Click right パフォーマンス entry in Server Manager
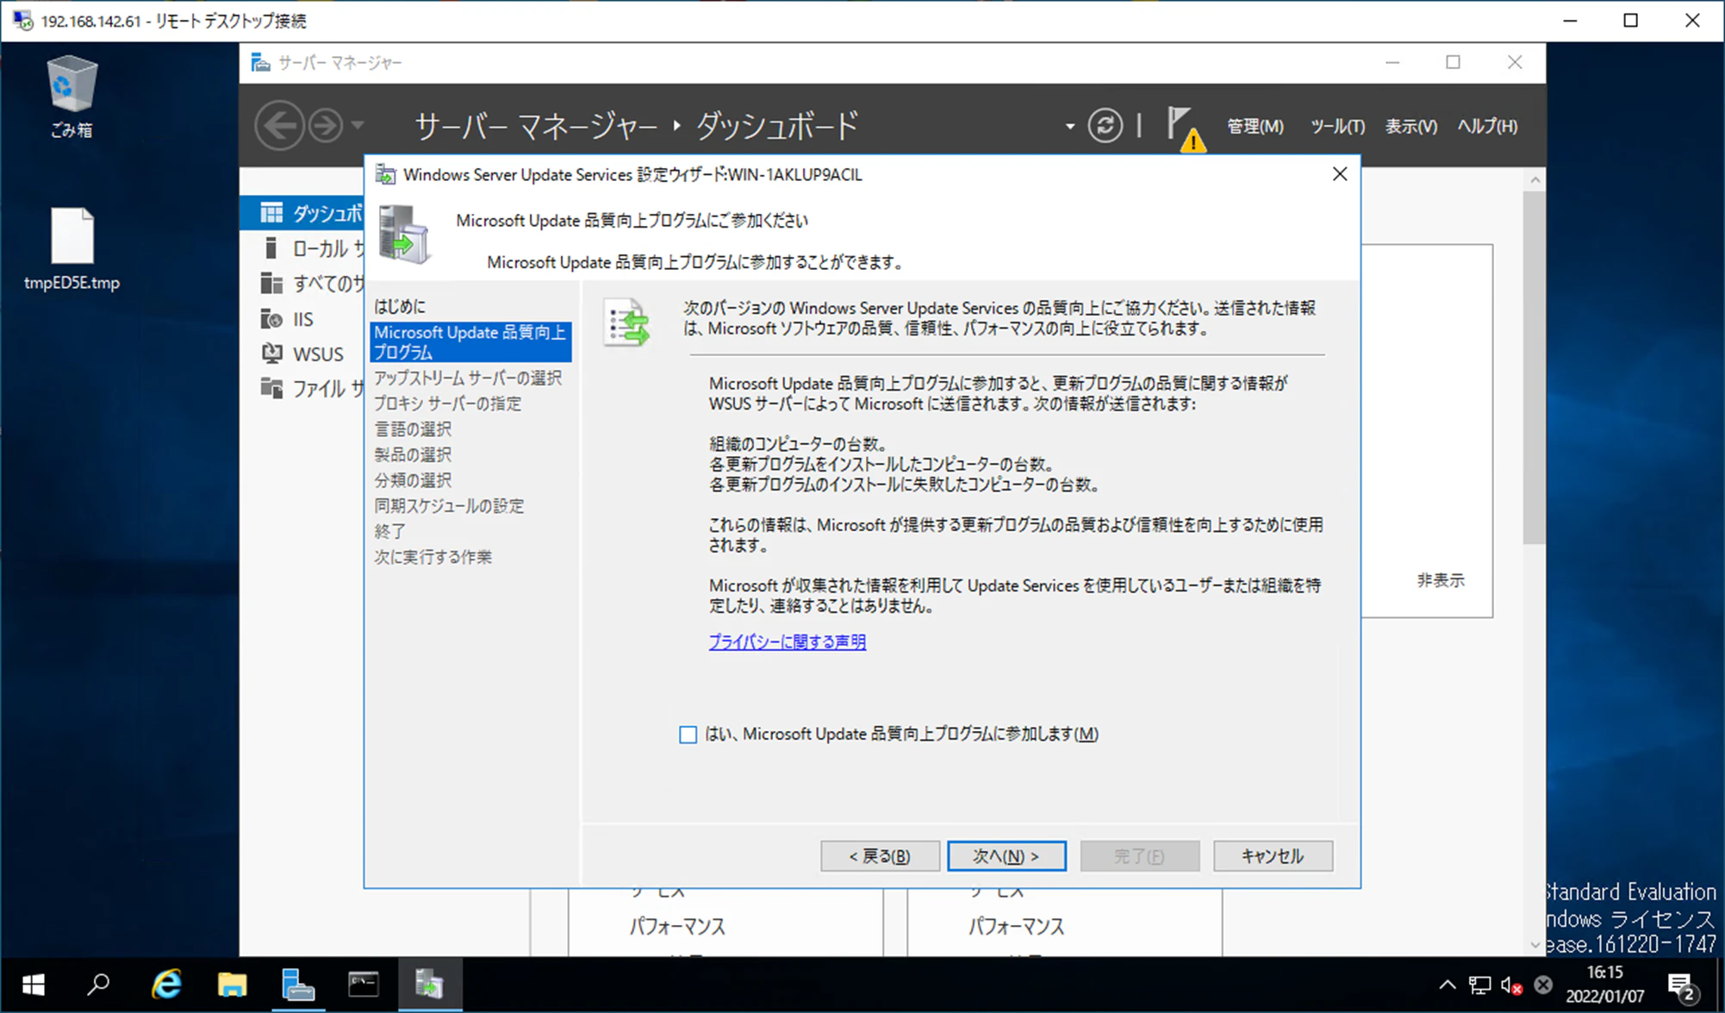1725x1013 pixels. point(1016,927)
